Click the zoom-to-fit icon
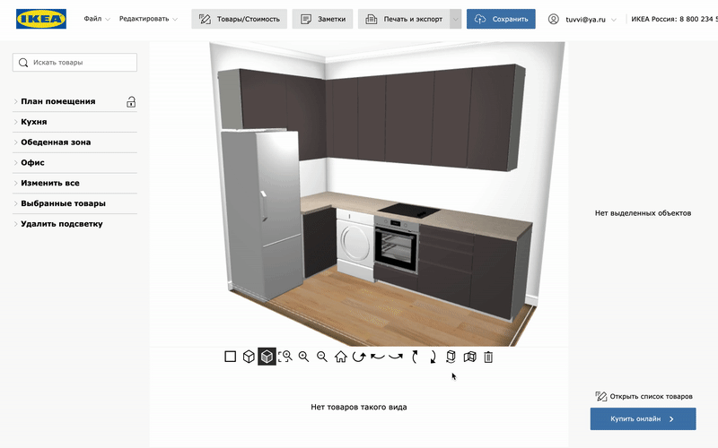 click(x=285, y=357)
